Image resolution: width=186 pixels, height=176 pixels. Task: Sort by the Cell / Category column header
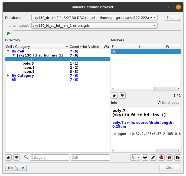(x=37, y=47)
